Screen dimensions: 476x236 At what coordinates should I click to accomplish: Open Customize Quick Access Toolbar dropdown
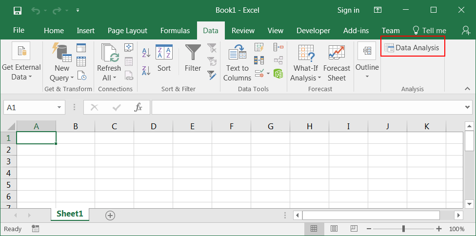coord(78,10)
